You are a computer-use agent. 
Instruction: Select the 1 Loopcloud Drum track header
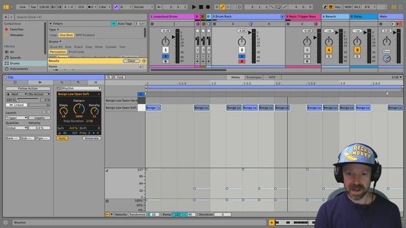(172, 16)
